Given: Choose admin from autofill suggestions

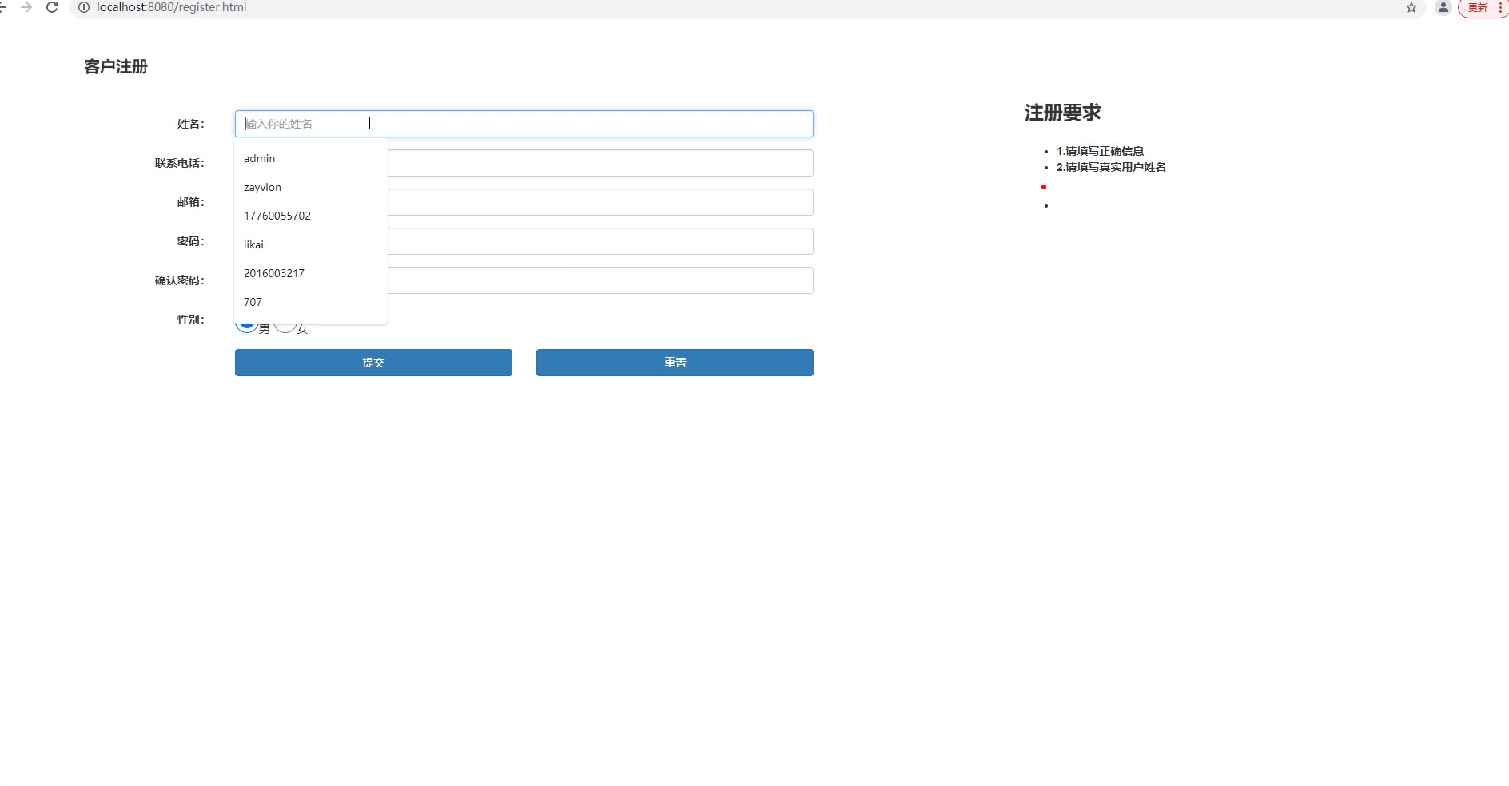Looking at the screenshot, I should (311, 158).
